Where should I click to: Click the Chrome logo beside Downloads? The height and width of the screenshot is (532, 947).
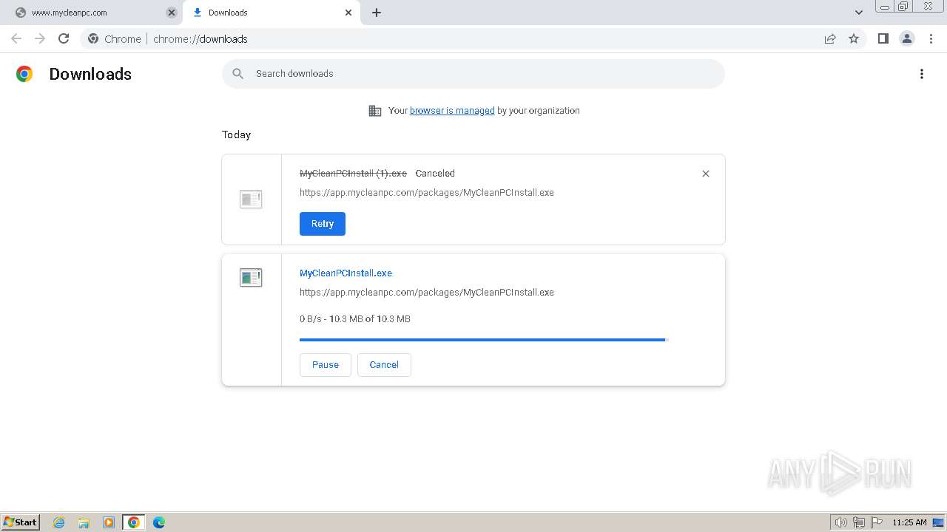coord(24,74)
